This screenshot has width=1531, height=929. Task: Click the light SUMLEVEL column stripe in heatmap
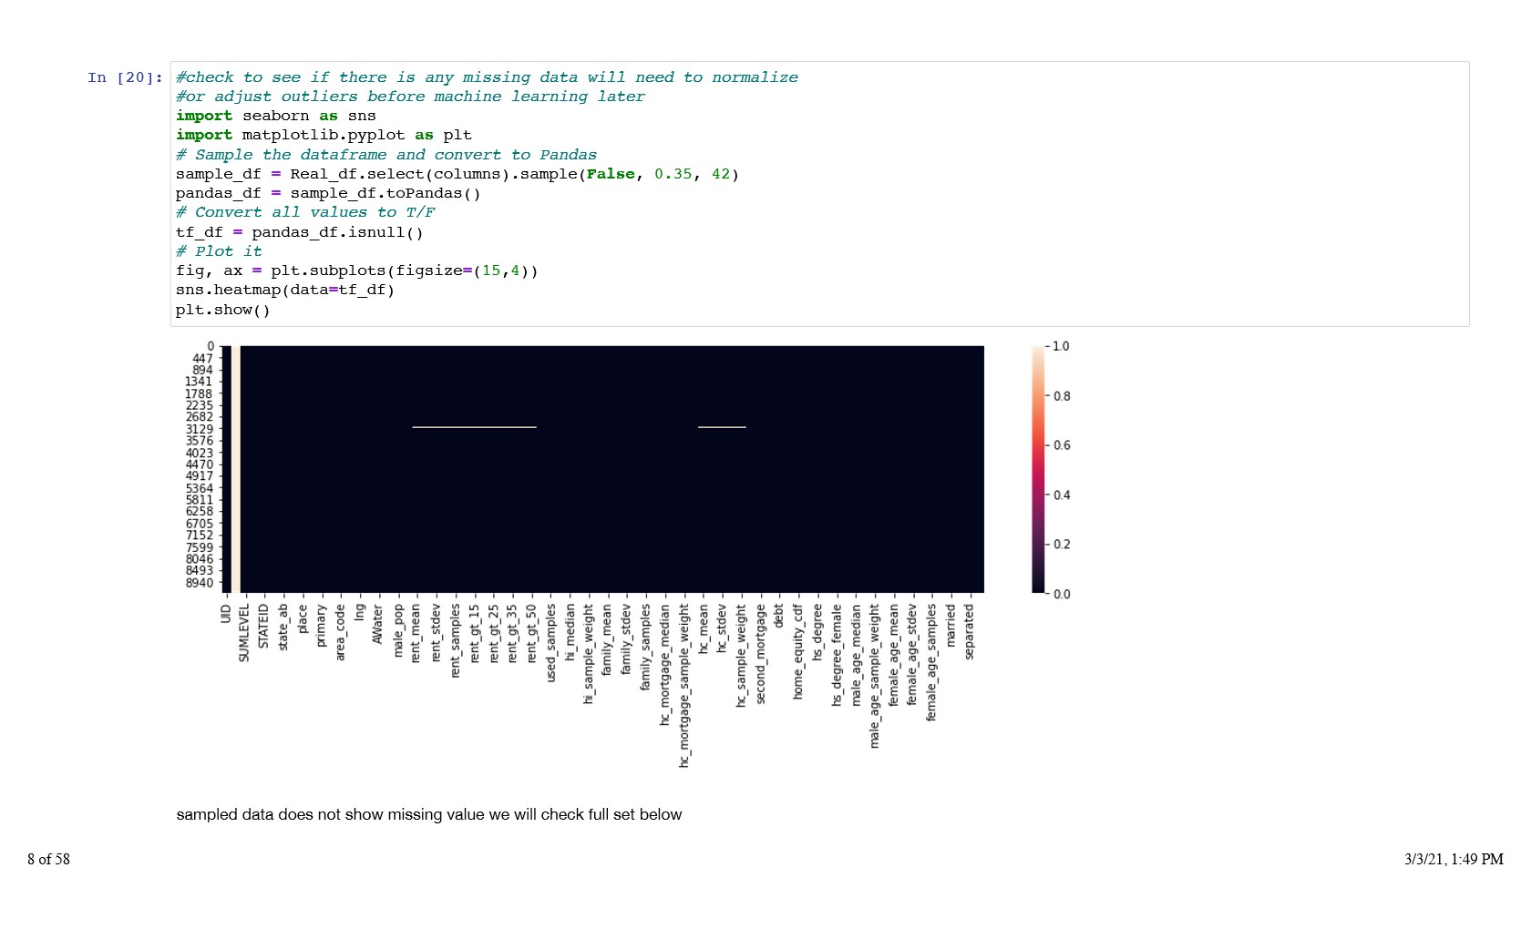point(236,470)
